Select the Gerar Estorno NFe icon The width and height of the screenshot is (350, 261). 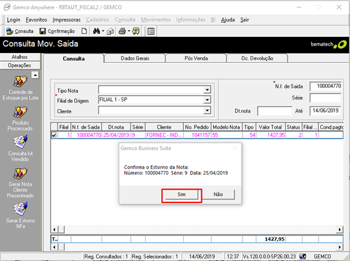(20, 209)
